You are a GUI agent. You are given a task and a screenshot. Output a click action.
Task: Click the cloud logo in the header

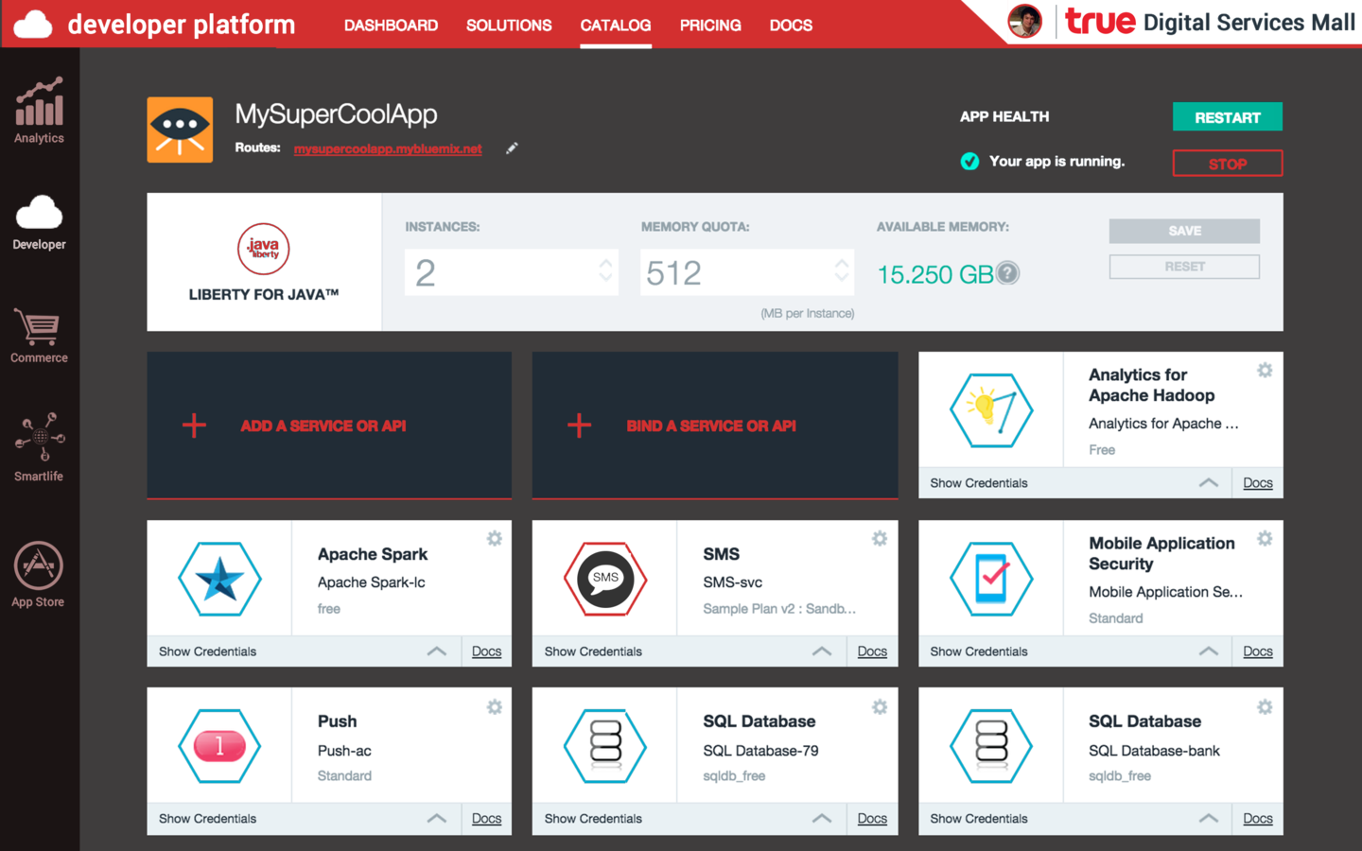point(33,25)
